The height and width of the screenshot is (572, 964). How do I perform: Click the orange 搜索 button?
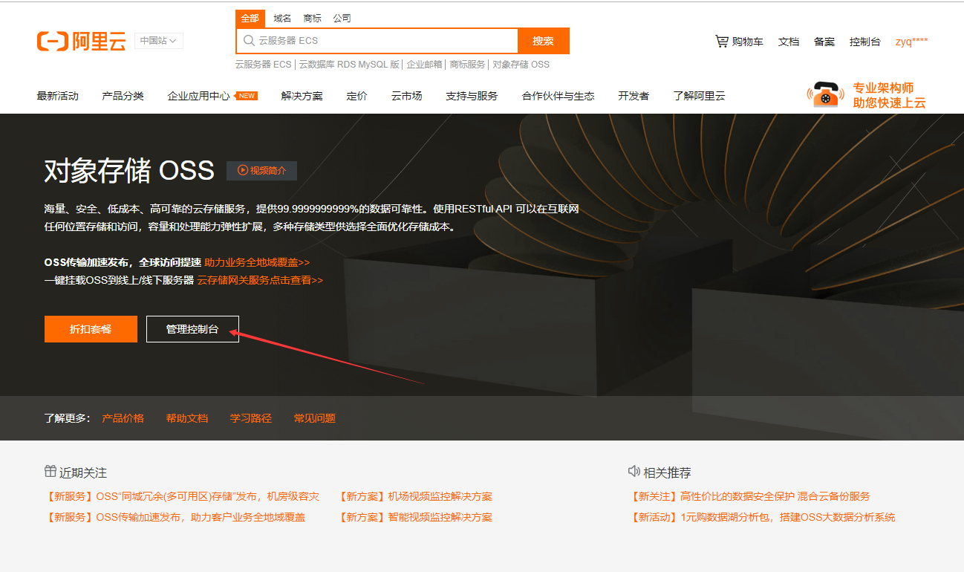pyautogui.click(x=544, y=41)
